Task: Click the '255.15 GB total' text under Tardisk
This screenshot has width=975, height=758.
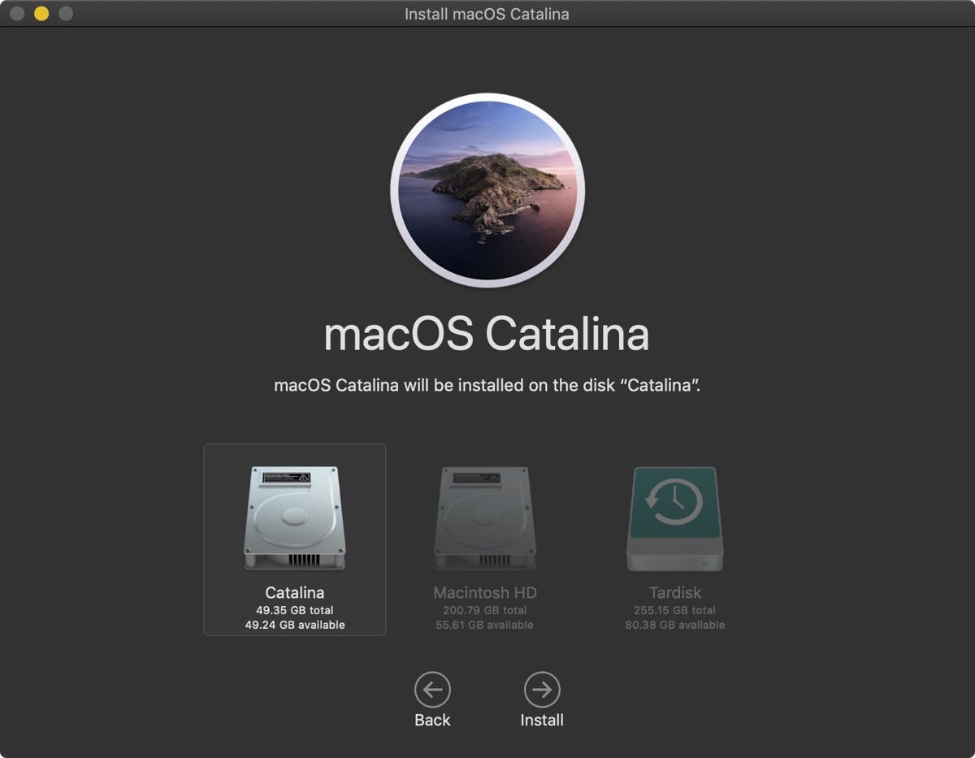Action: click(674, 609)
